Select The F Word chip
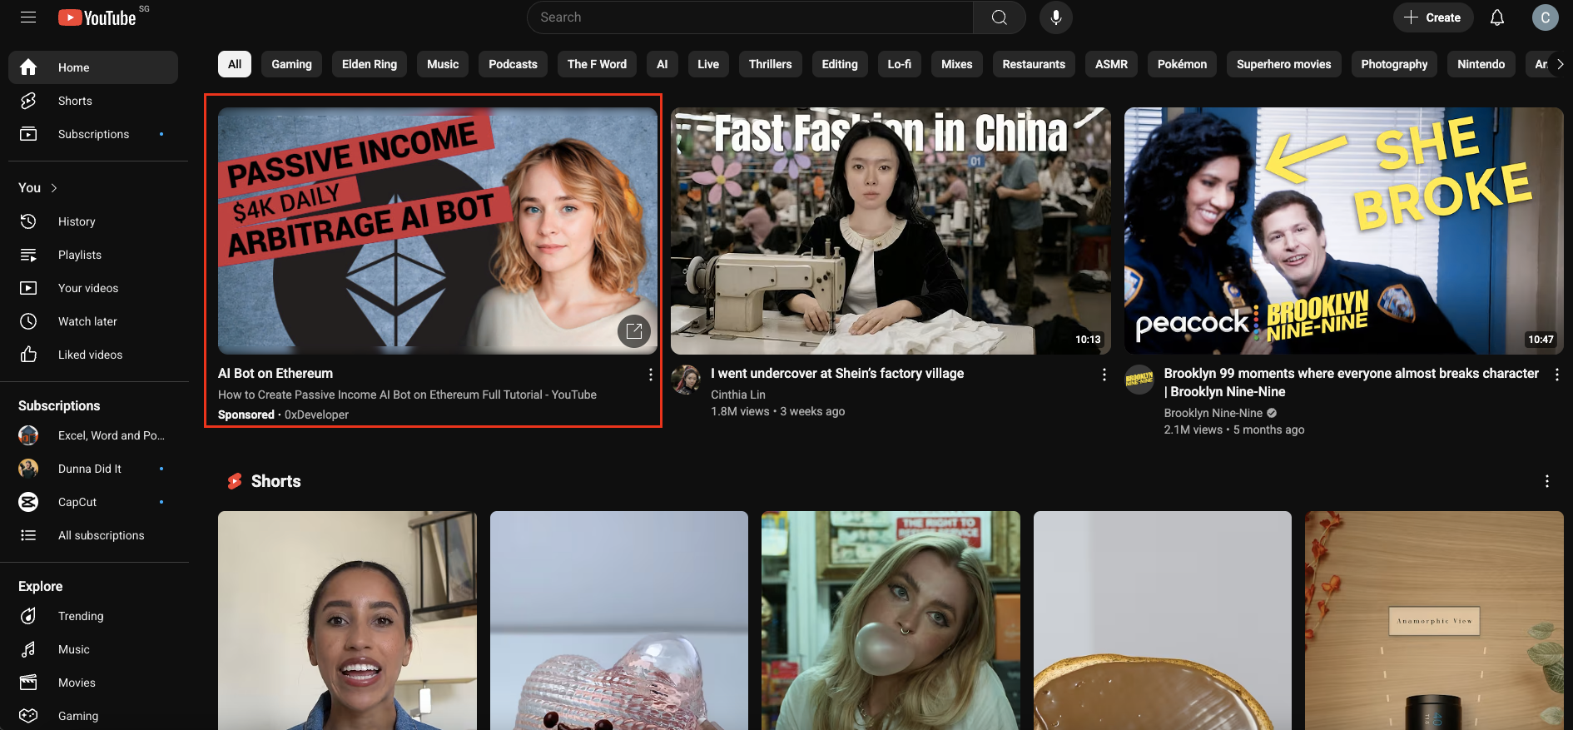Screen dimensions: 1573x730 (597, 64)
